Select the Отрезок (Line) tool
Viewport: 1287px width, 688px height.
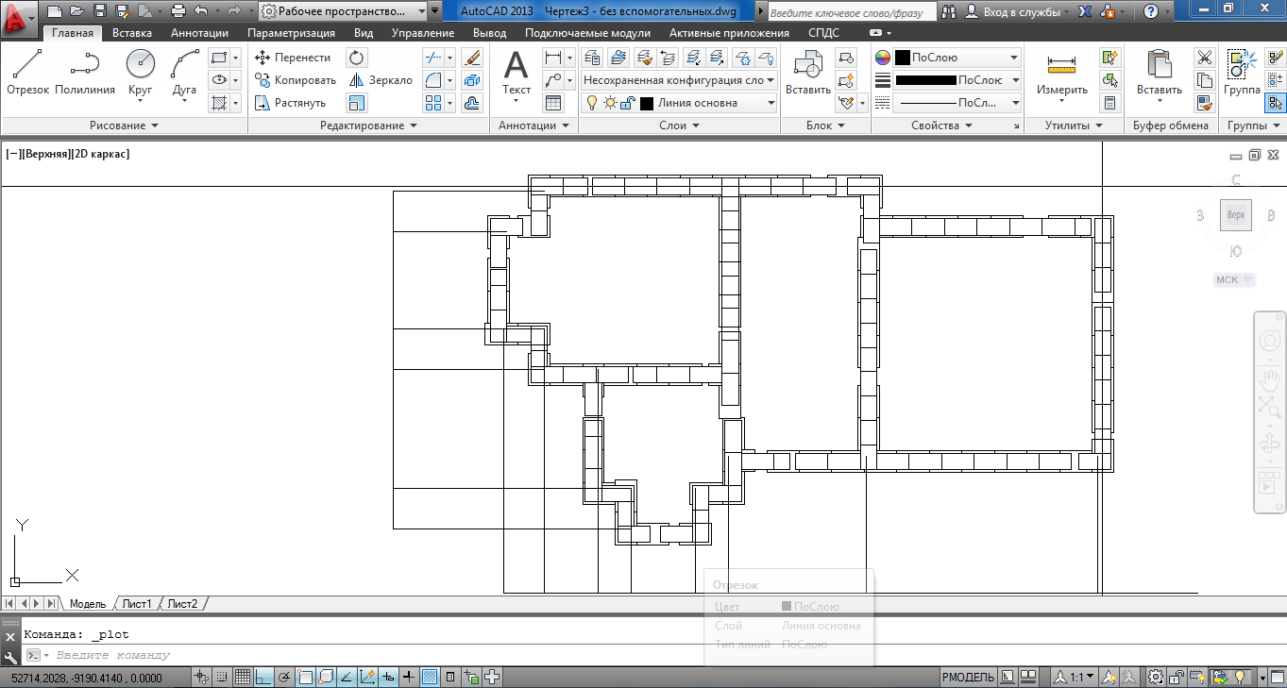click(27, 73)
